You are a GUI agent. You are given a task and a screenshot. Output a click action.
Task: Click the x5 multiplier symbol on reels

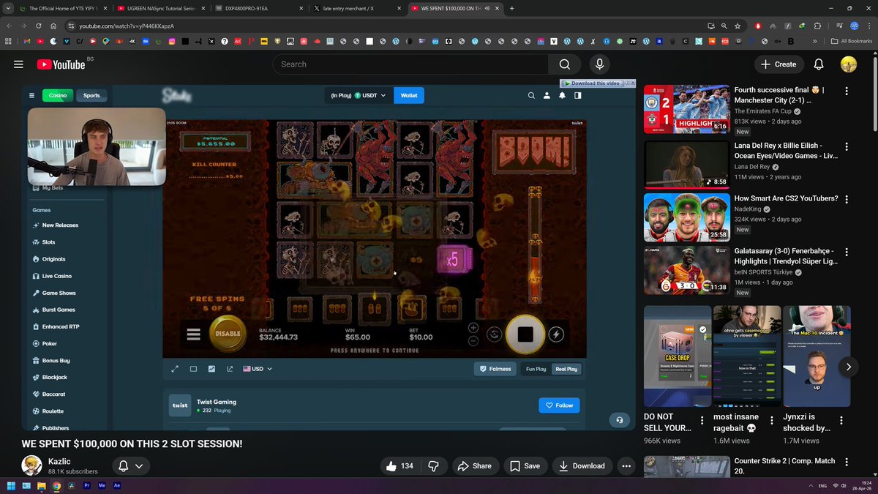pos(454,260)
